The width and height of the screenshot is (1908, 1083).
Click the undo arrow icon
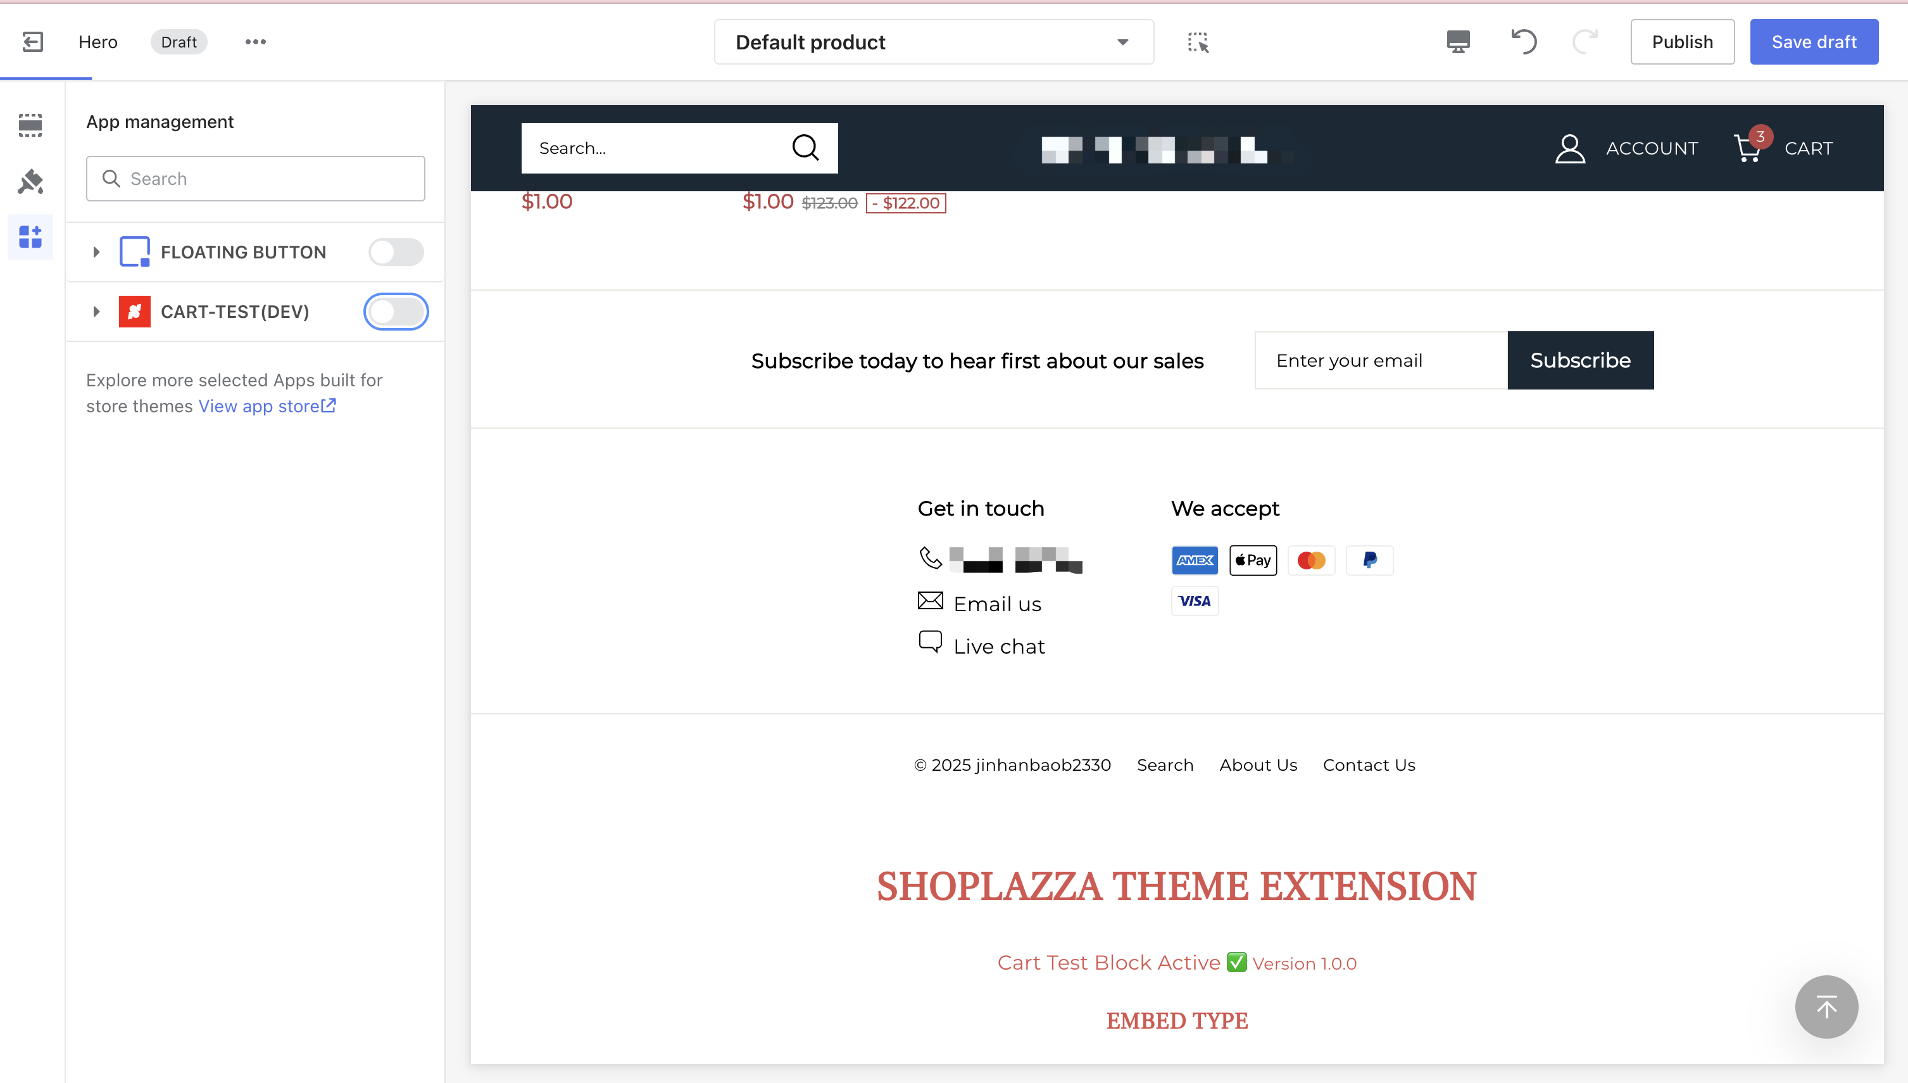(1524, 42)
